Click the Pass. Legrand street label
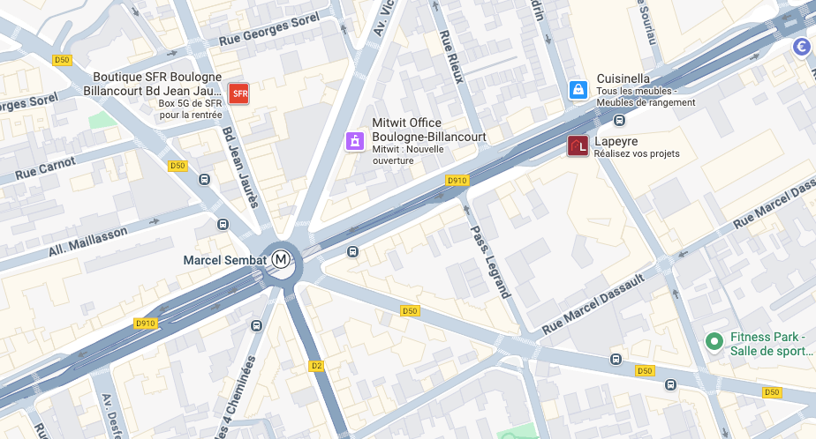This screenshot has height=439, width=816. 490,262
